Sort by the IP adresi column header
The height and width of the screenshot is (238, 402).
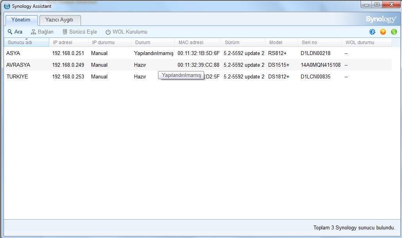[x=63, y=43]
